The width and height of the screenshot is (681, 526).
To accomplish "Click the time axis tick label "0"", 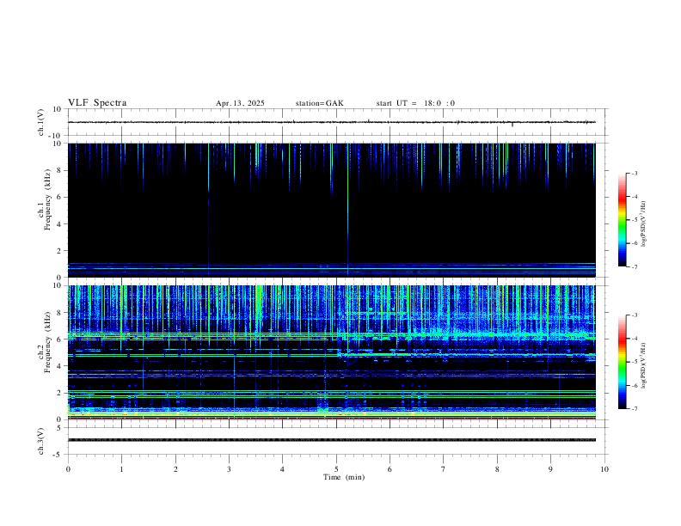I will (68, 469).
